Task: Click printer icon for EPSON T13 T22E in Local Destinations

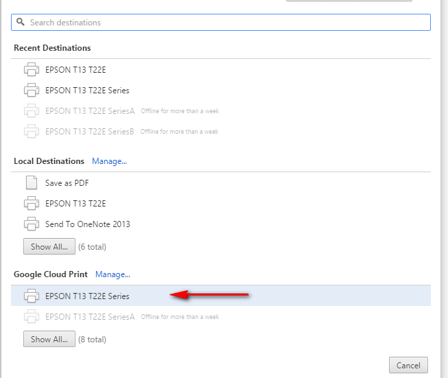Action: pyautogui.click(x=31, y=203)
